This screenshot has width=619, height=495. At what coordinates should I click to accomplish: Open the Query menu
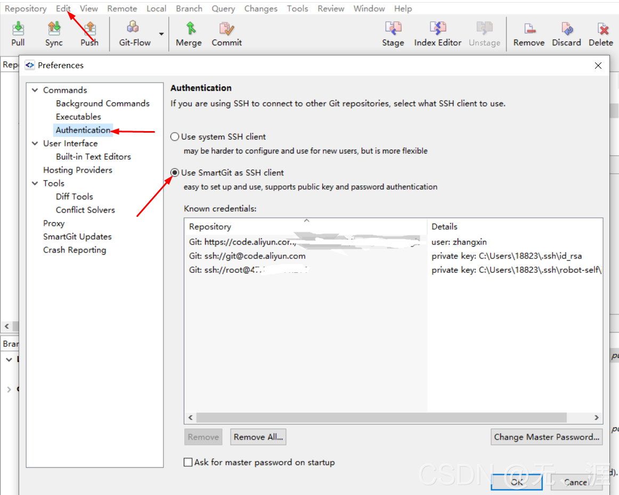pyautogui.click(x=223, y=9)
